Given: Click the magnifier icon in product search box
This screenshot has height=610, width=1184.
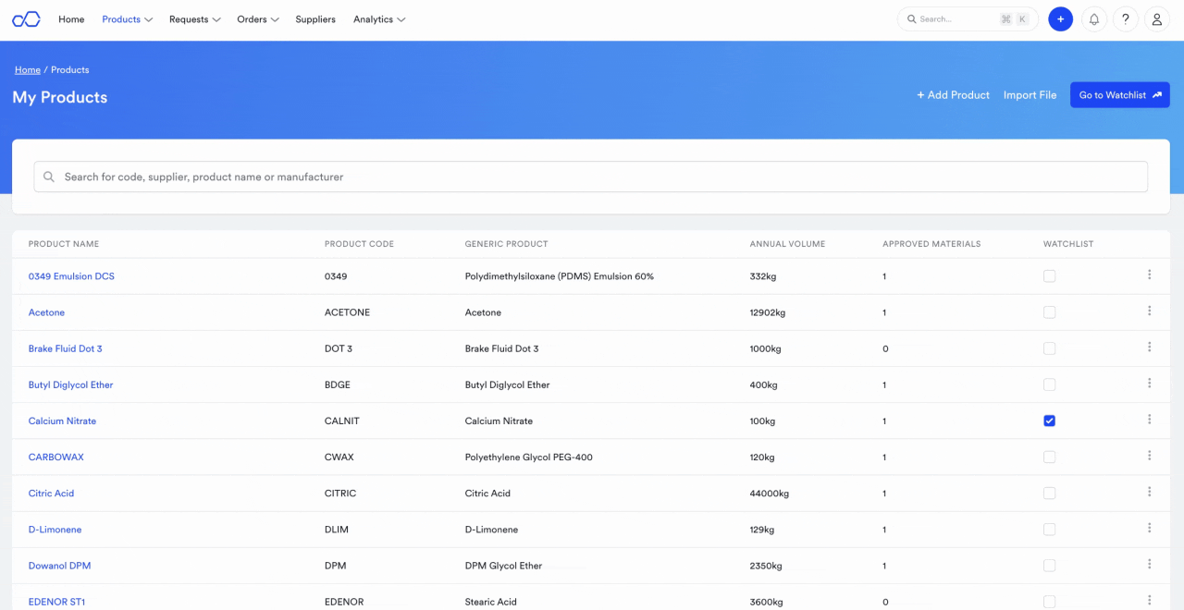Looking at the screenshot, I should 49,177.
